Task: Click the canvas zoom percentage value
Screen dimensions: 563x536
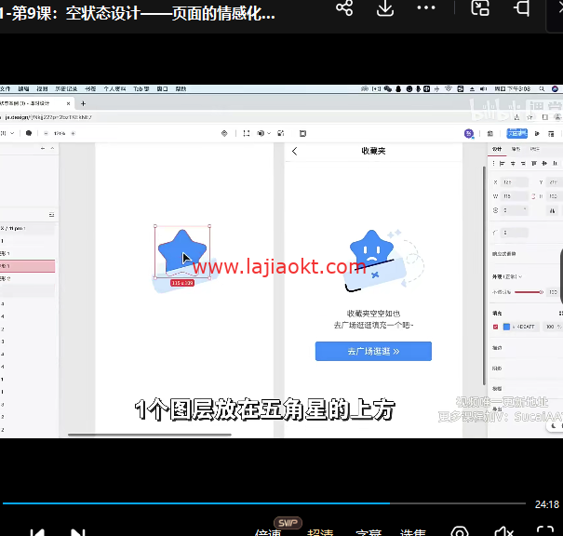Action: click(x=60, y=133)
